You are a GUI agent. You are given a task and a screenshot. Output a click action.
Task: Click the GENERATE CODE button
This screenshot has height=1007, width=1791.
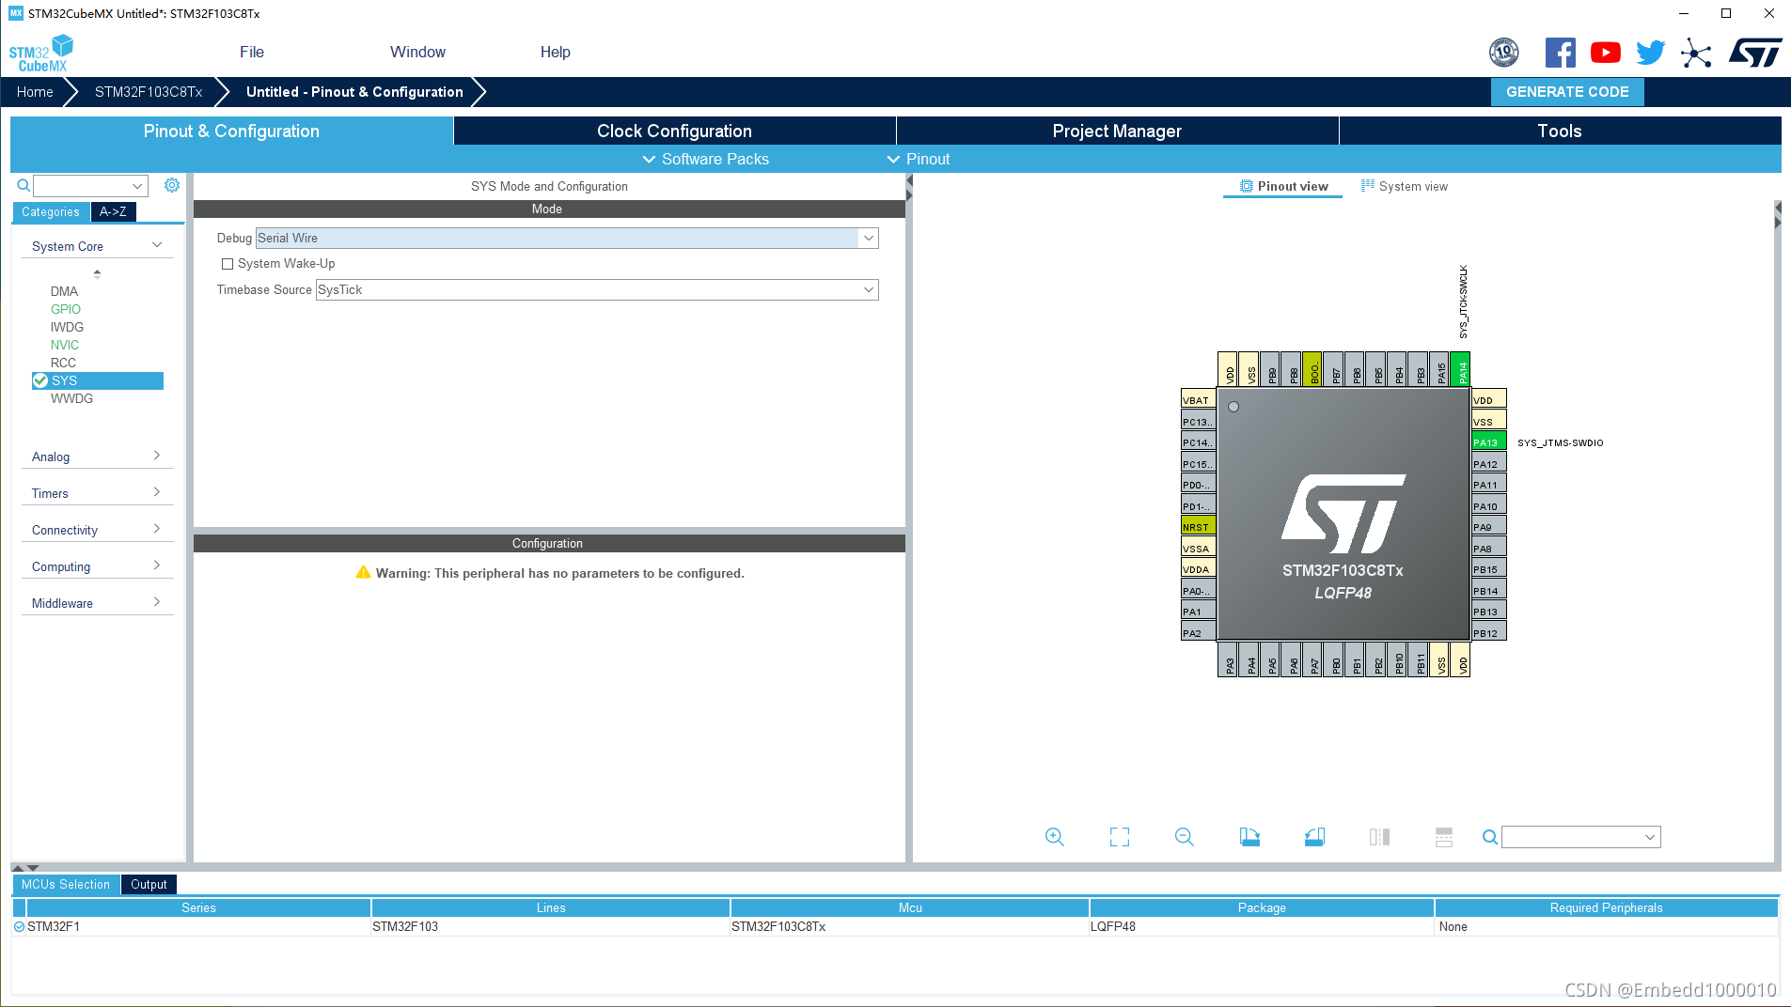point(1567,92)
